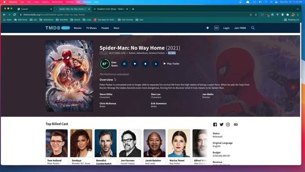Open the Chrome three-dot menu
Image resolution: width=305 pixels, height=172 pixels.
click(298, 15)
